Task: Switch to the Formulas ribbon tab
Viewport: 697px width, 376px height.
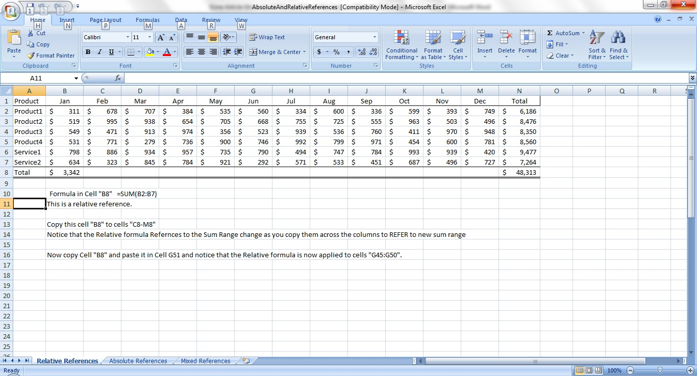Action: point(147,20)
